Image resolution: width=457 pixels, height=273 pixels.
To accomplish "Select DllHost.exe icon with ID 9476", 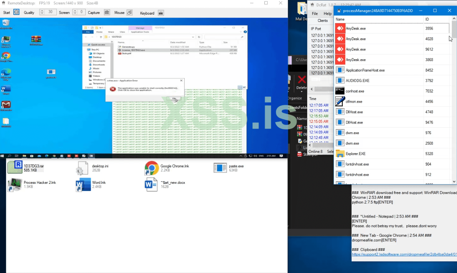I will coord(340,122).
